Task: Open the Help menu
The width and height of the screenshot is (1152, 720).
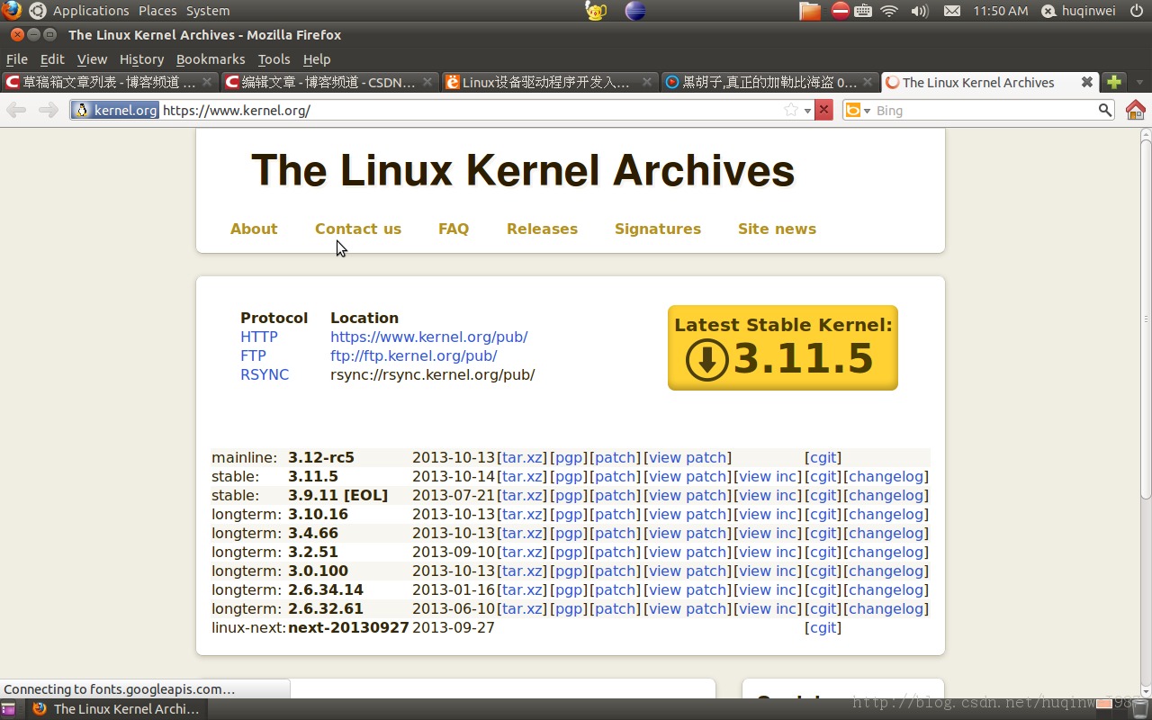Action: (317, 59)
